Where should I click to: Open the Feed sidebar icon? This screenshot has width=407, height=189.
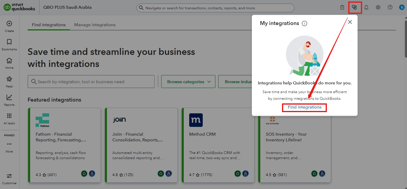9,79
